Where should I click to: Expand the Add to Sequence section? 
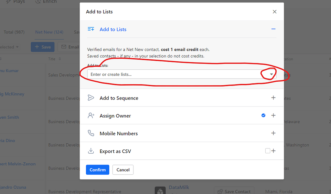point(273,98)
